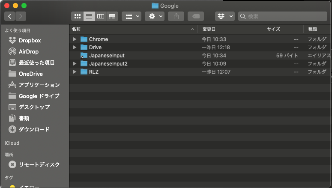This screenshot has height=188, width=332.
Task: Expand the JapaneseInput2 folder triangle
Action: [x=75, y=63]
